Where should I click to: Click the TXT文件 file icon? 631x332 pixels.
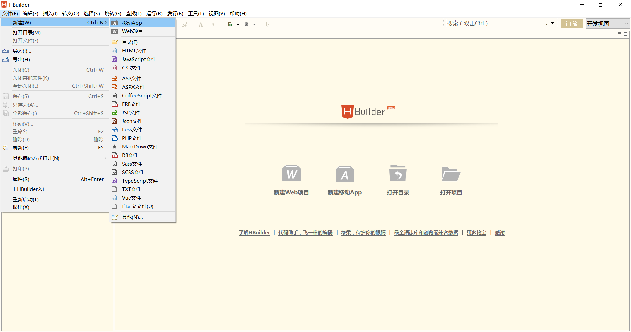tap(114, 189)
